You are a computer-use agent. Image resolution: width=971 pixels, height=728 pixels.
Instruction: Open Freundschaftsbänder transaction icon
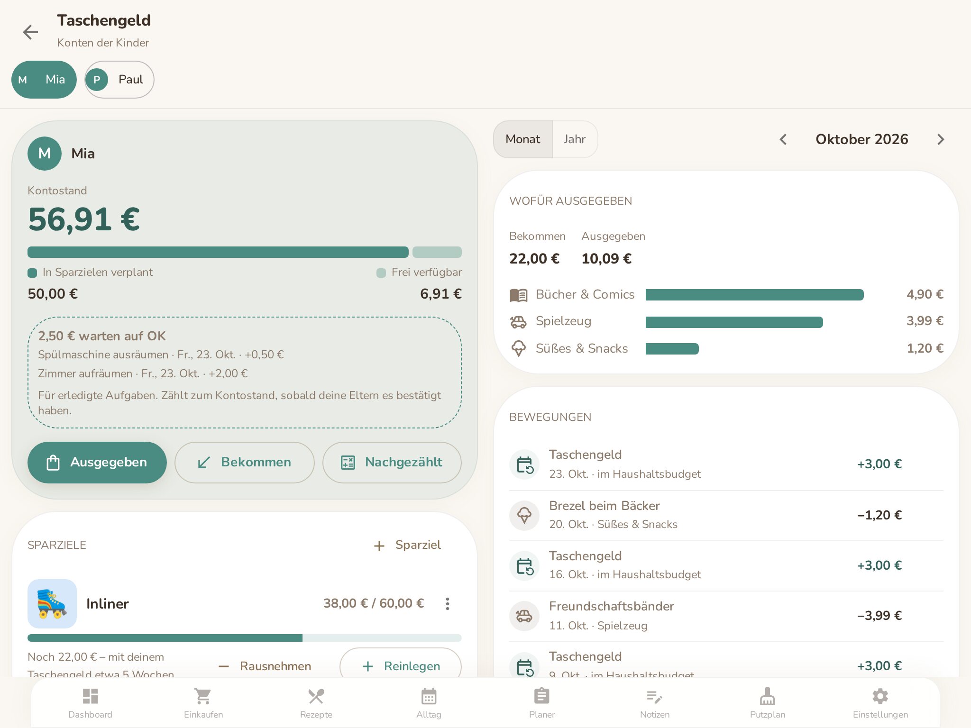[x=524, y=616]
